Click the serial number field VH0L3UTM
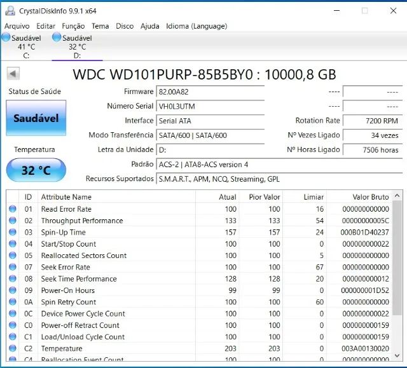Screen dimensions: 407x368 [210, 106]
